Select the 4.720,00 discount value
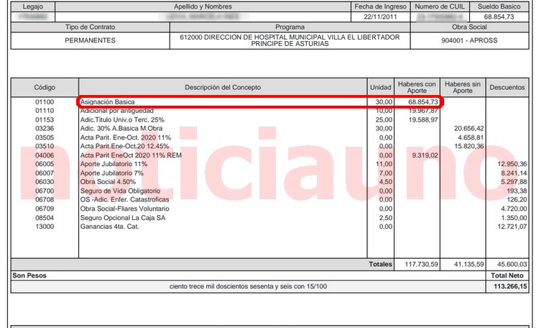Image resolution: width=539 pixels, height=328 pixels. point(514,209)
